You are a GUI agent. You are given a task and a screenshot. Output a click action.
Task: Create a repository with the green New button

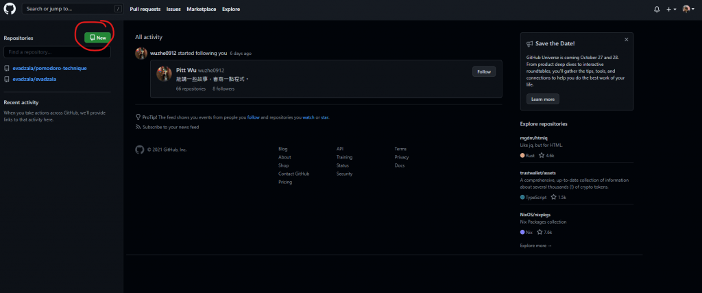(97, 38)
